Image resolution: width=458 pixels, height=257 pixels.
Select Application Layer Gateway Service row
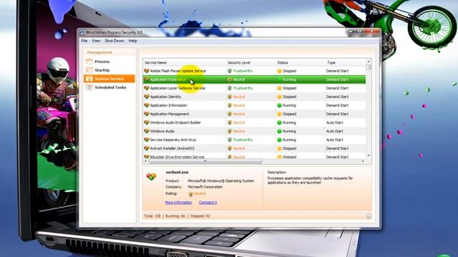254,88
